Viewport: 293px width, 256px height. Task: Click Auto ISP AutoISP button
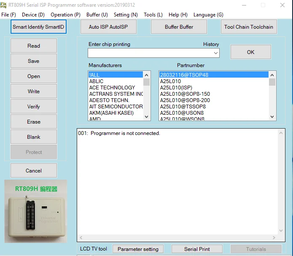coord(108,27)
